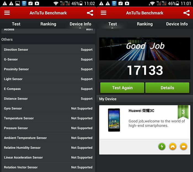Screen dimensions: 193x172
Task: Open Ranking tab on right screen
Action: coord(145,24)
